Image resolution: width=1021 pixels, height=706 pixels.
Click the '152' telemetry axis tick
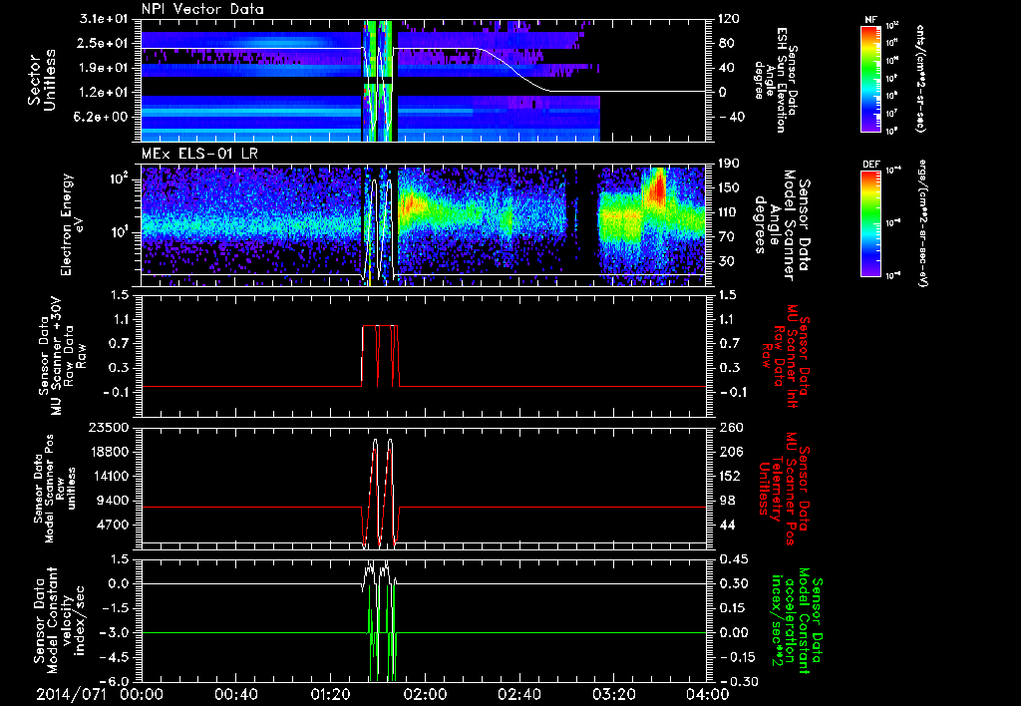pos(730,476)
